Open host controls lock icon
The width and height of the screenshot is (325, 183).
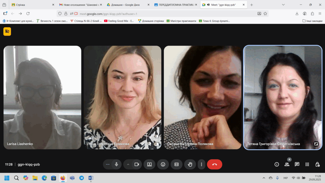coord(317,164)
